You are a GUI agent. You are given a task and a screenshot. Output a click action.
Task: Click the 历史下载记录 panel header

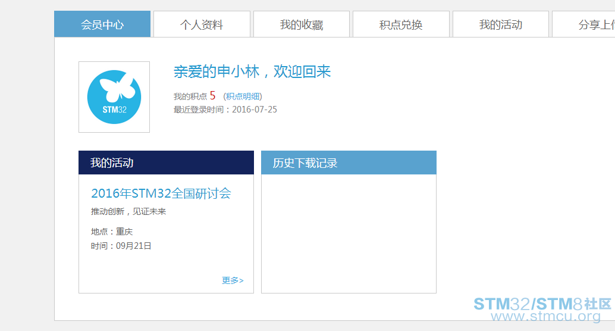point(349,163)
